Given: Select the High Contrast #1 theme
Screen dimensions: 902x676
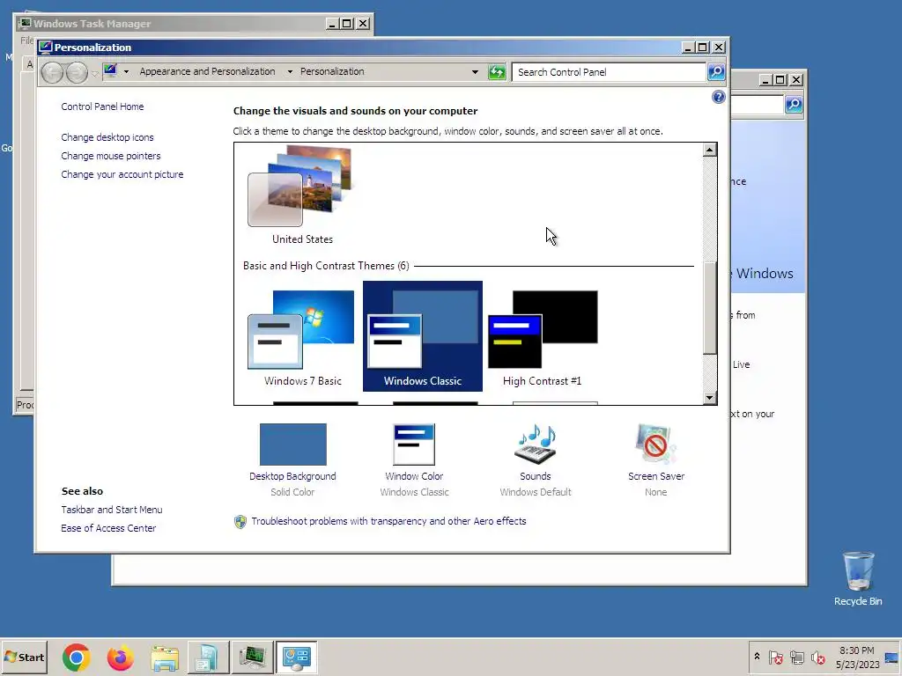Looking at the screenshot, I should [543, 337].
